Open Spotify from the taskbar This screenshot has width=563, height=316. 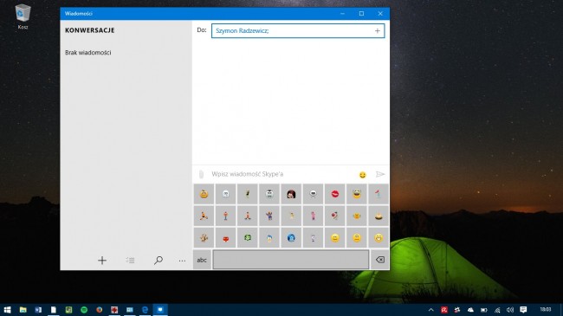(84, 310)
